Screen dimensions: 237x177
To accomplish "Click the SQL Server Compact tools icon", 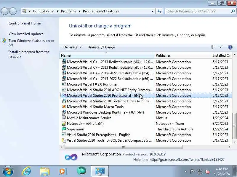I will [64, 140].
